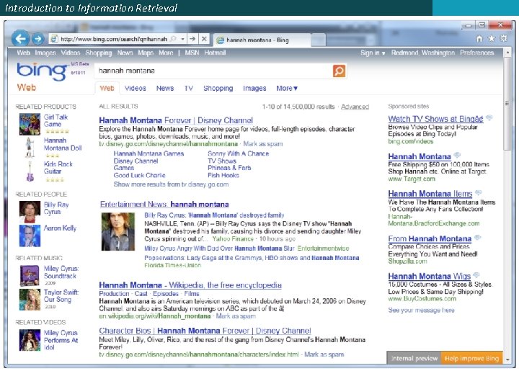Click the vertical scrollbar thumb

coord(507,103)
